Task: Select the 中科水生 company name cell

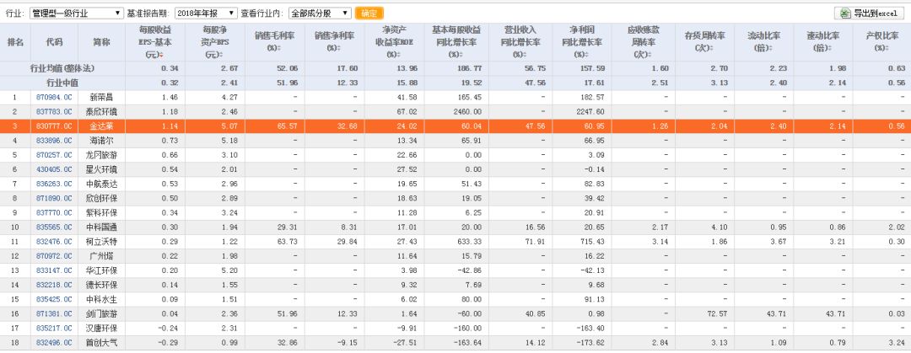Action: 102,300
